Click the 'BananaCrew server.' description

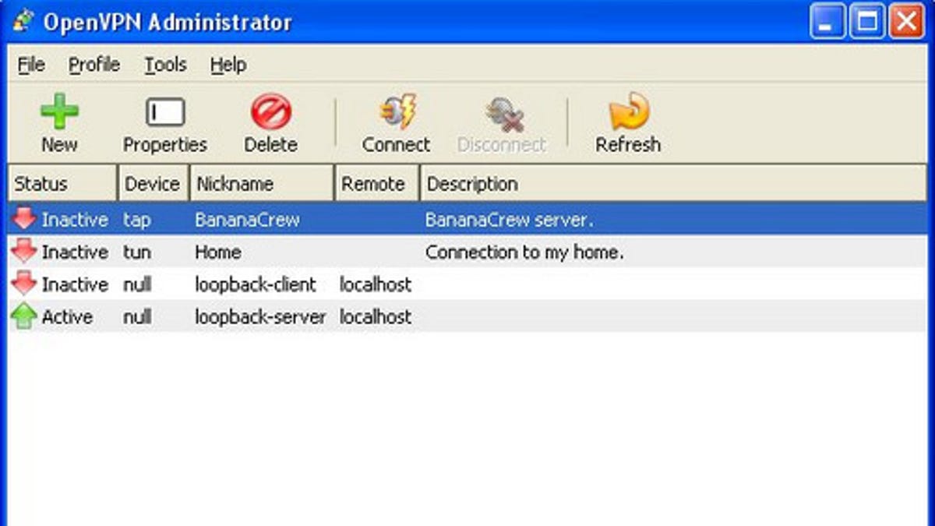click(x=510, y=220)
